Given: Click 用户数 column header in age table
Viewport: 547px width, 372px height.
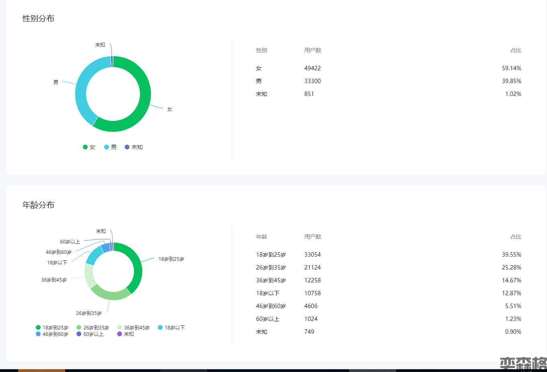Looking at the screenshot, I should click(x=313, y=237).
